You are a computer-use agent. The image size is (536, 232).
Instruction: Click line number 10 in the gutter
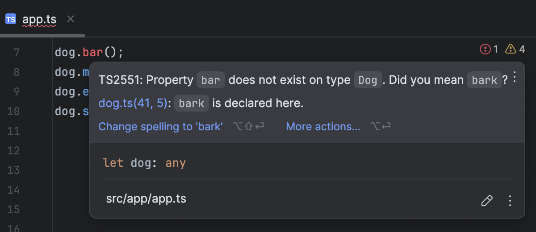(x=14, y=112)
